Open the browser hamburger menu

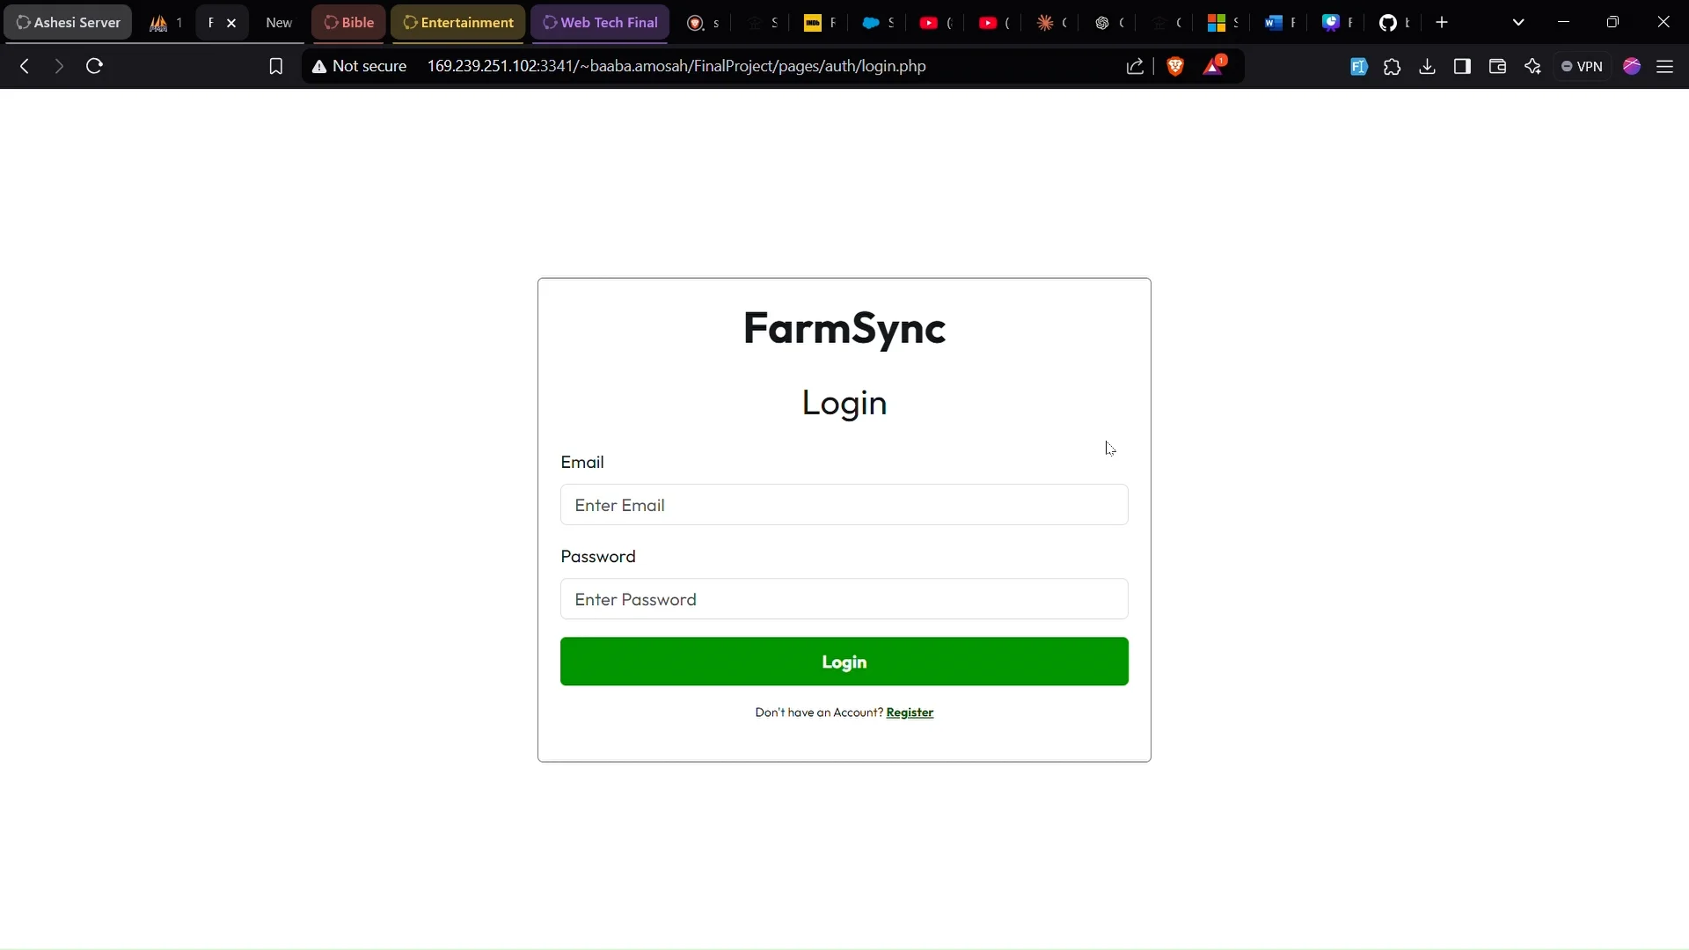pyautogui.click(x=1664, y=66)
